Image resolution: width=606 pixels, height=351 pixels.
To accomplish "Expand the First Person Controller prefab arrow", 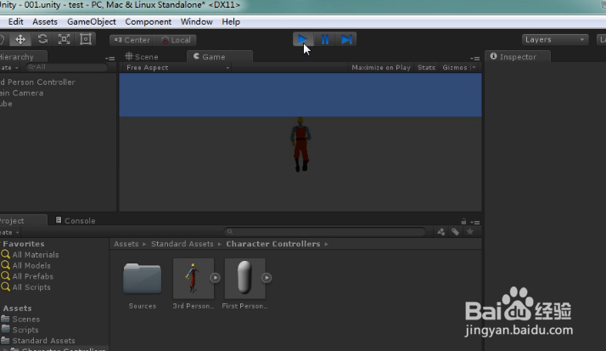I will (x=267, y=277).
